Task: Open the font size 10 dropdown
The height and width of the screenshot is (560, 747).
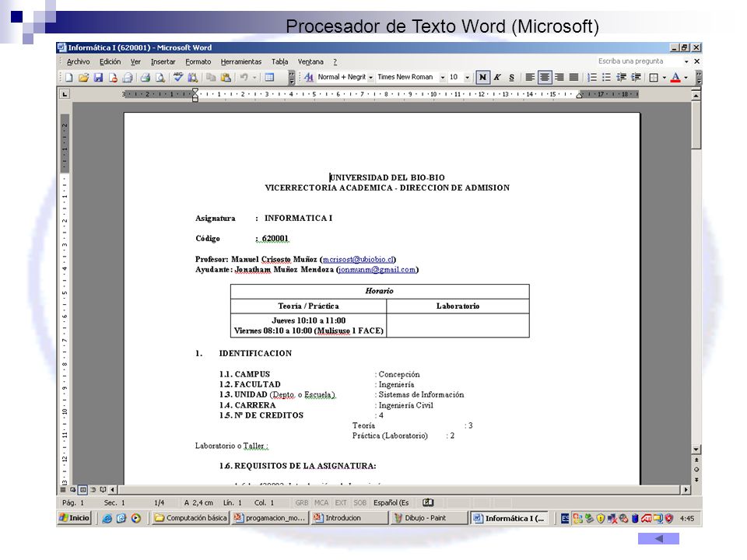Action: (x=467, y=77)
